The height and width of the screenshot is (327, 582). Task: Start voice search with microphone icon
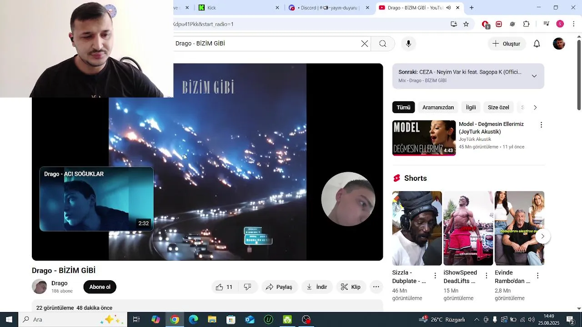pyautogui.click(x=408, y=44)
